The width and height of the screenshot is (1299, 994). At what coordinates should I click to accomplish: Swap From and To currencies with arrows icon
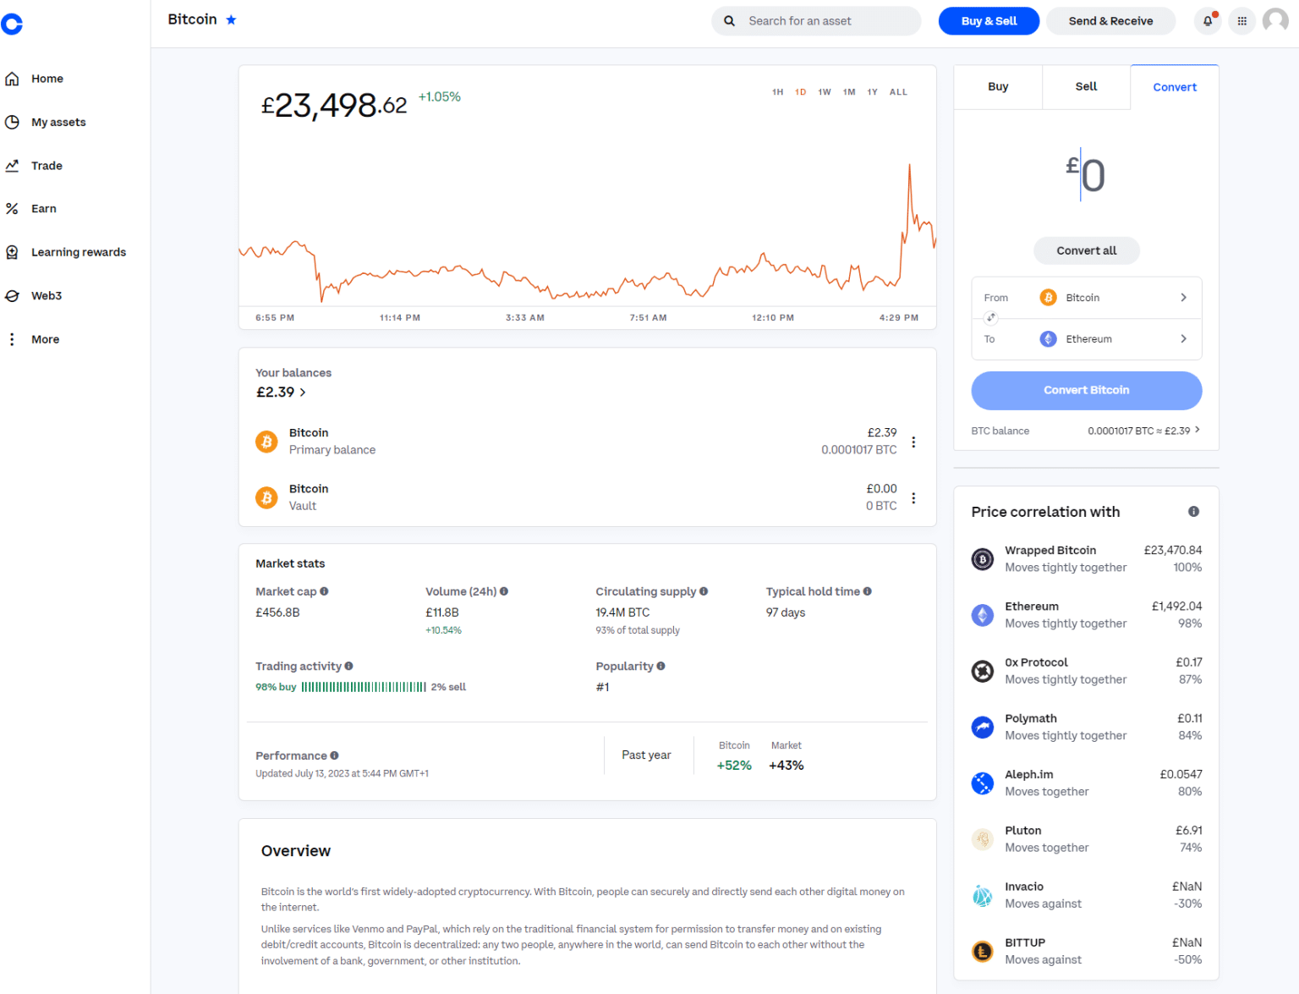[990, 317]
